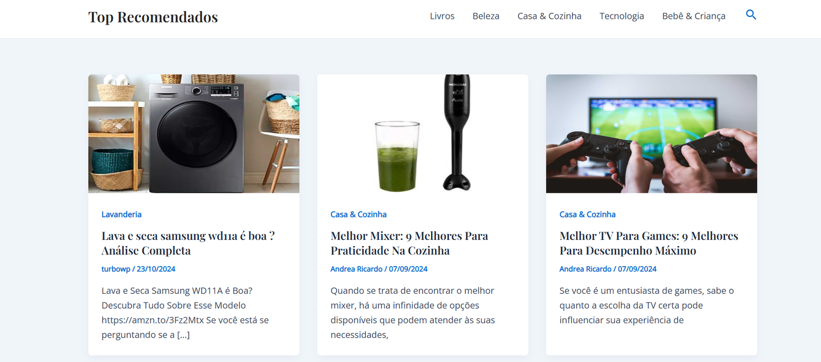Click Andrea Ricardo on the mixer post

tap(356, 269)
